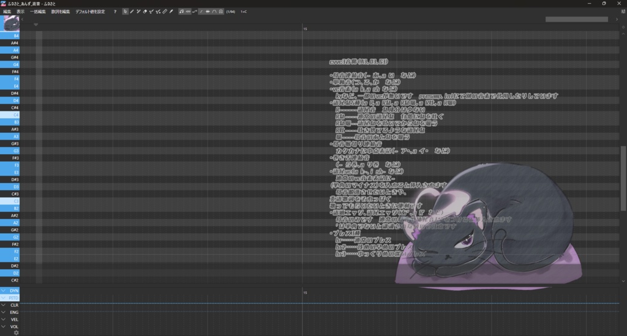Click the diamond icon above vertical scrollbar
The image size is (627, 336).
pyautogui.click(x=623, y=27)
